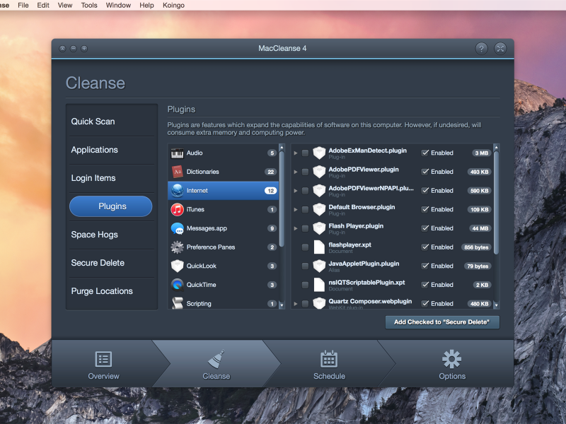Click the JavaAppletPlugin.plugin file icon
Screen dimensions: 566x424
point(319,266)
